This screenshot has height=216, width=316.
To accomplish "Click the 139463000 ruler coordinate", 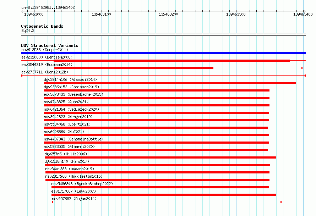I will tap(34, 14).
